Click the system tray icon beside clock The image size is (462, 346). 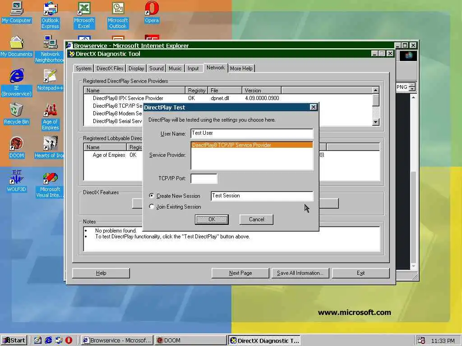coord(421,341)
